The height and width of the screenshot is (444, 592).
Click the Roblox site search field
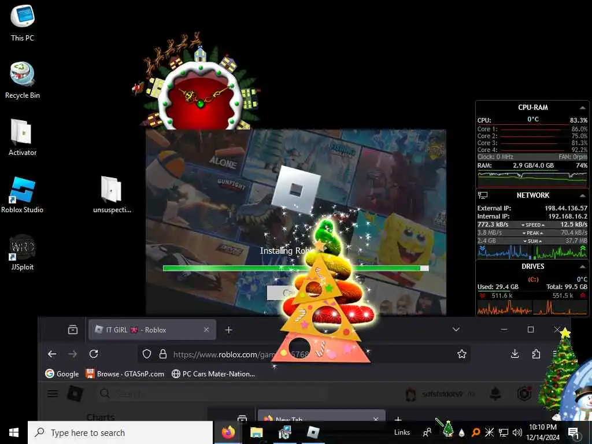click(x=213, y=394)
